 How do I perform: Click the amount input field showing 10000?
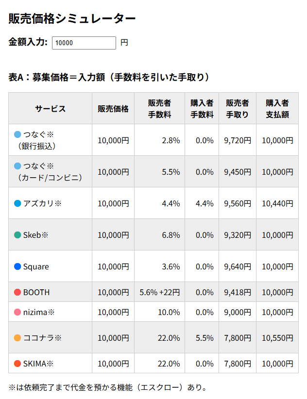pos(84,43)
